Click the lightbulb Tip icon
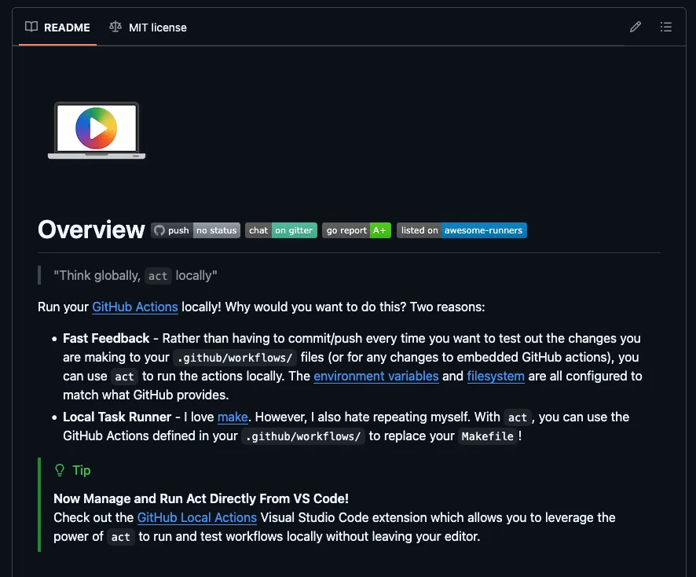 tap(60, 470)
